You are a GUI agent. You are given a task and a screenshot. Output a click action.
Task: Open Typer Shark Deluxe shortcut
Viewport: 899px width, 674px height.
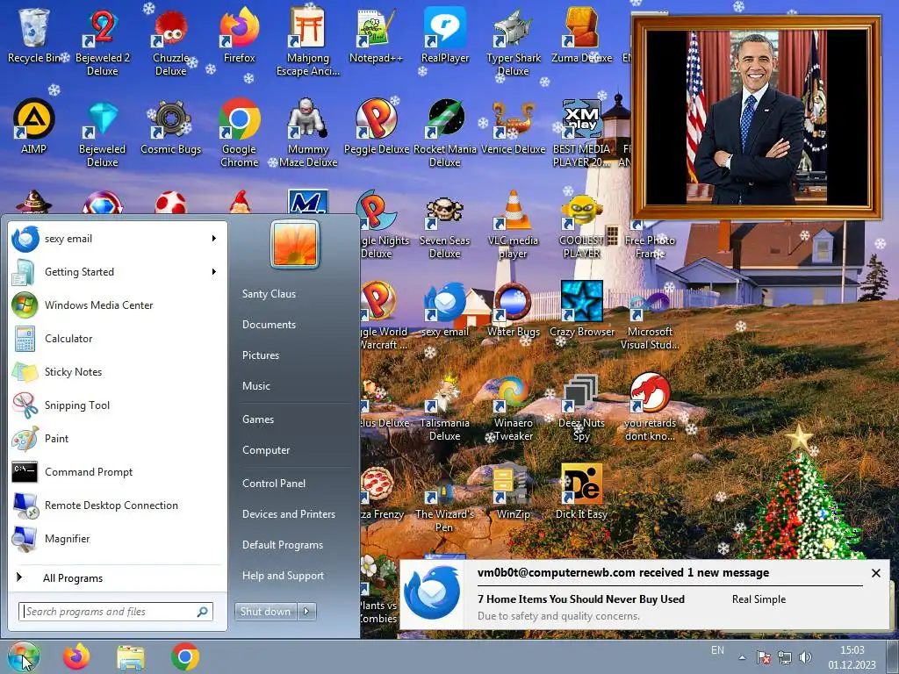(x=513, y=41)
